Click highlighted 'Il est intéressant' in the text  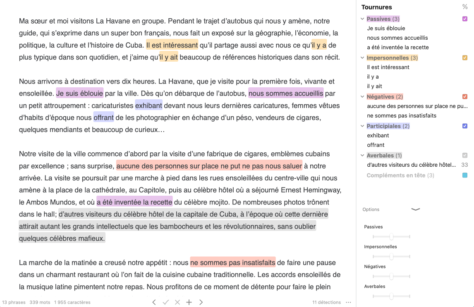(x=172, y=46)
